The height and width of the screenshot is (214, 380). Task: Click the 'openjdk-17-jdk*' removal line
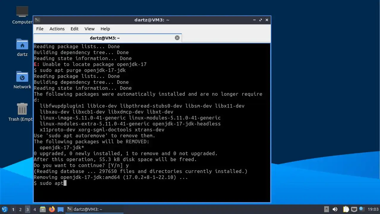coord(62,147)
